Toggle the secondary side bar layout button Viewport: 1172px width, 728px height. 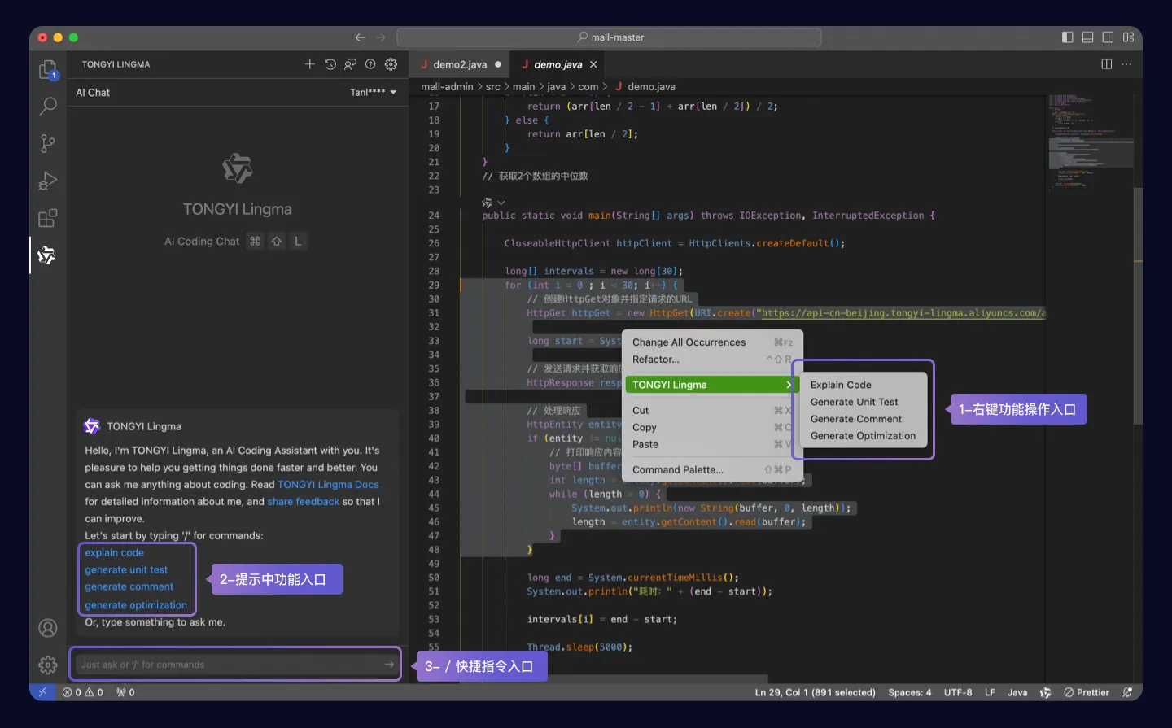pos(1108,37)
